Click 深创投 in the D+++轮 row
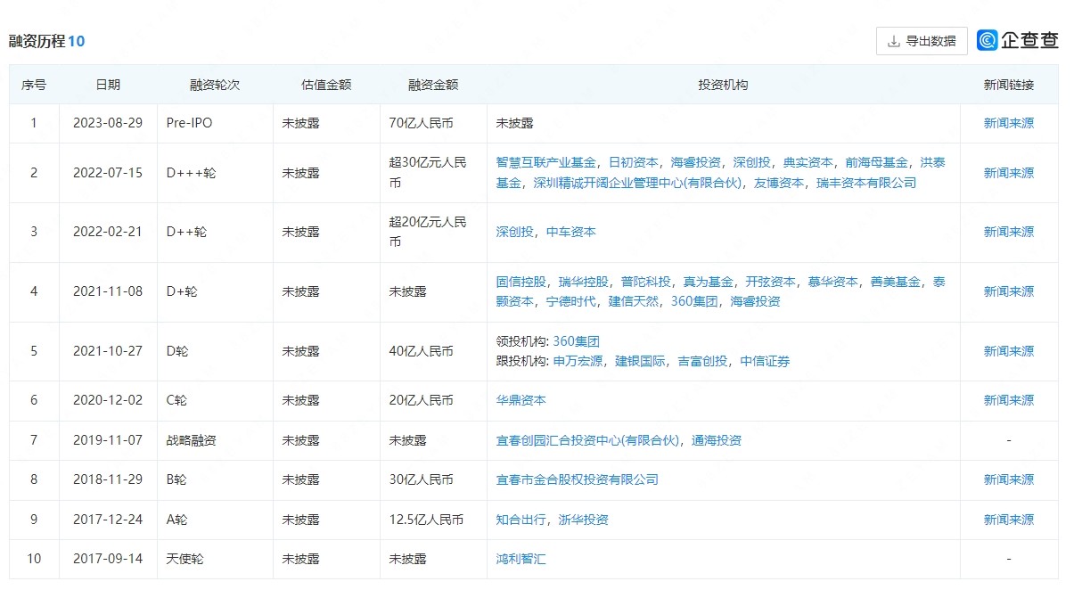Viewport: 1074px width, 598px height. [x=752, y=162]
